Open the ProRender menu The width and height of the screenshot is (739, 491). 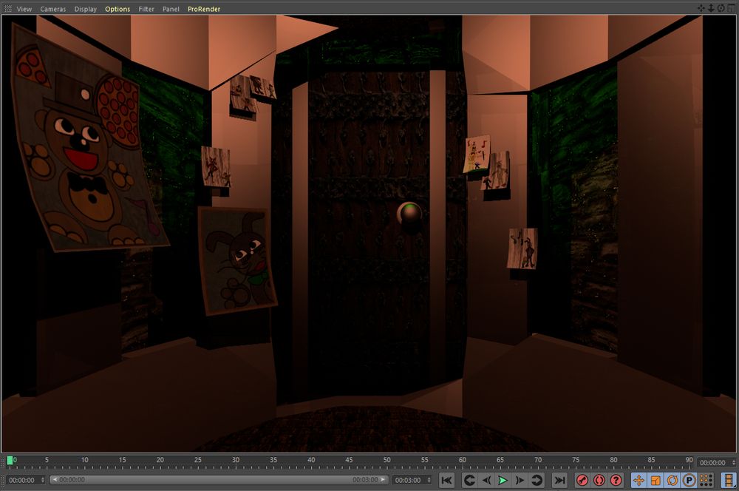(x=204, y=9)
